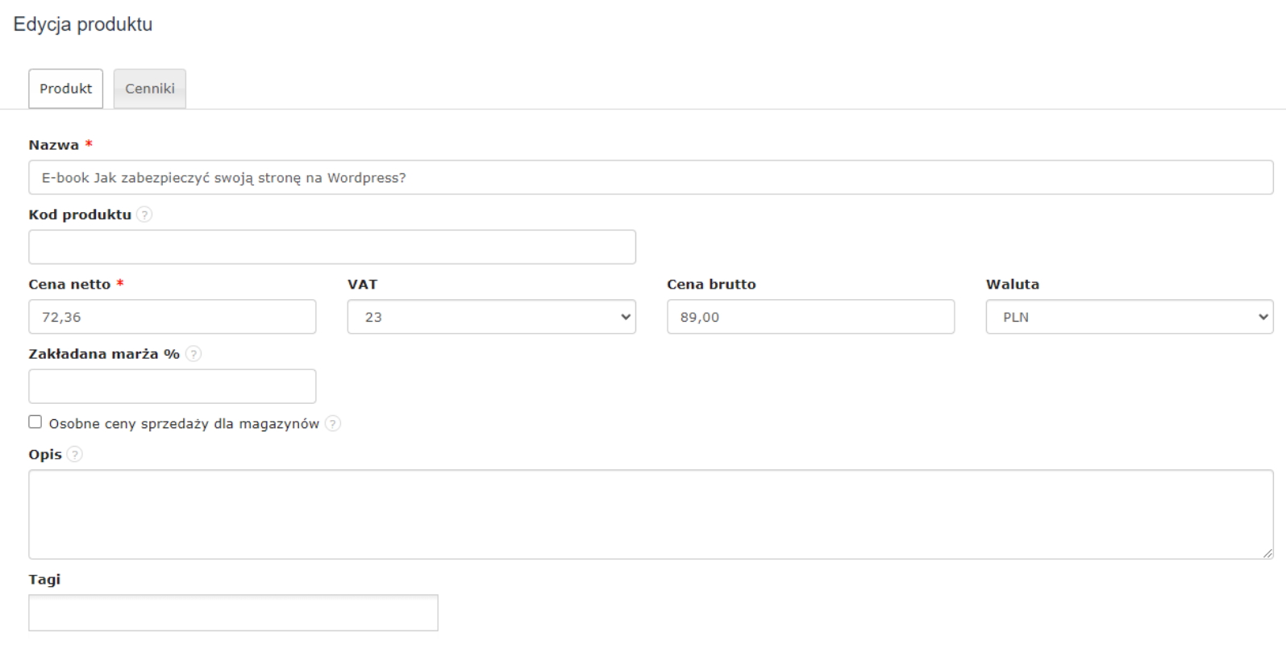
Task: Switch to the Cenniki tab
Action: (x=150, y=89)
